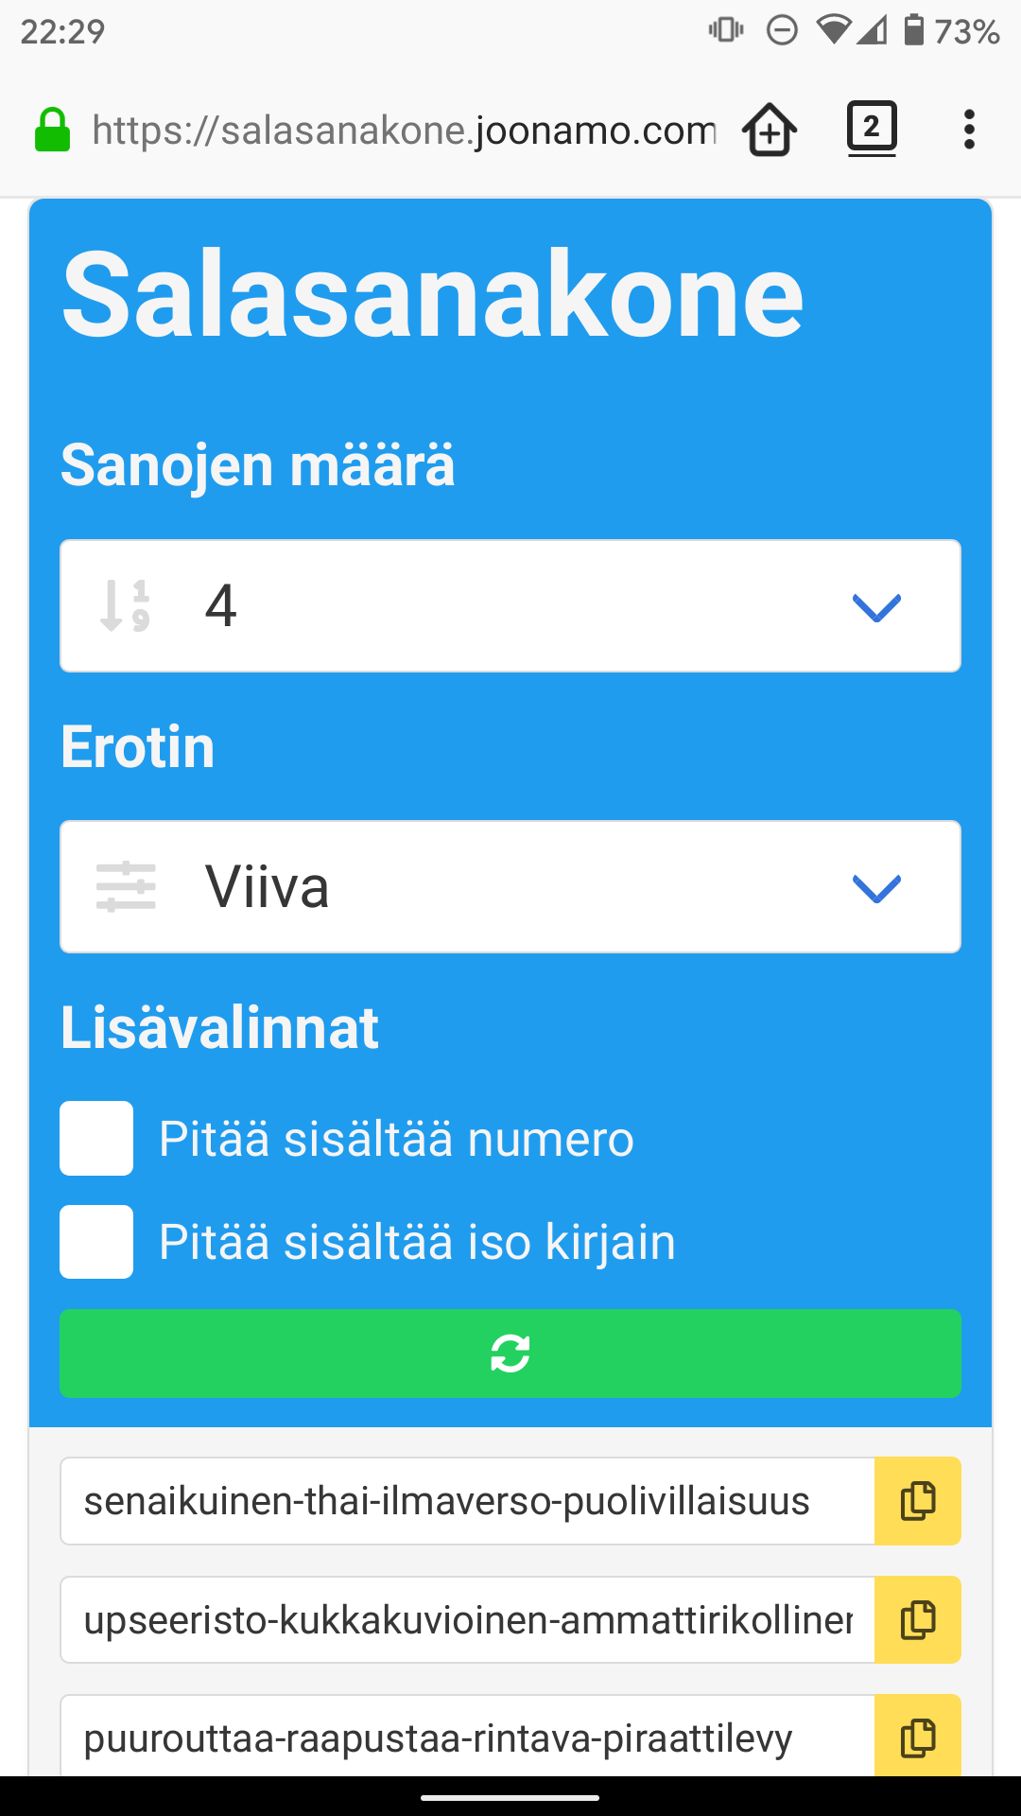The height and width of the screenshot is (1816, 1021).
Task: Open the Erotin separator dropdown
Action: (510, 886)
